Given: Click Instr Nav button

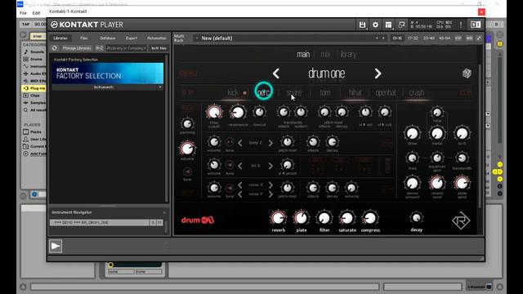Looking at the screenshot, I should [x=159, y=48].
